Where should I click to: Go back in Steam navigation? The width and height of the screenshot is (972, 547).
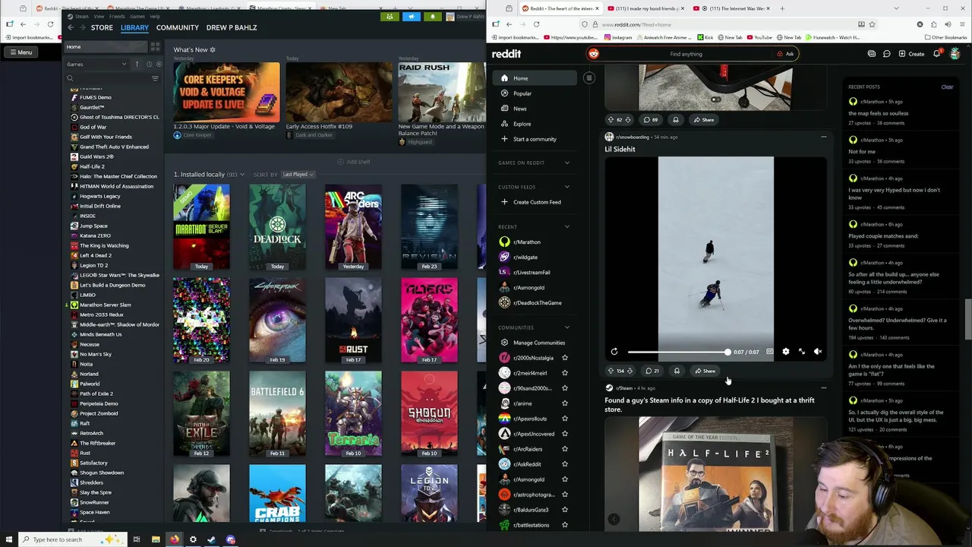(71, 27)
